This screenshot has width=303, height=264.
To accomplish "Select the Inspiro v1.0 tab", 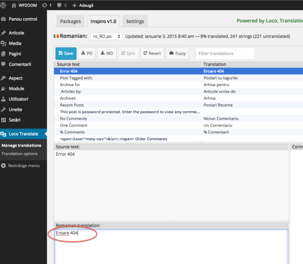I will [x=103, y=21].
